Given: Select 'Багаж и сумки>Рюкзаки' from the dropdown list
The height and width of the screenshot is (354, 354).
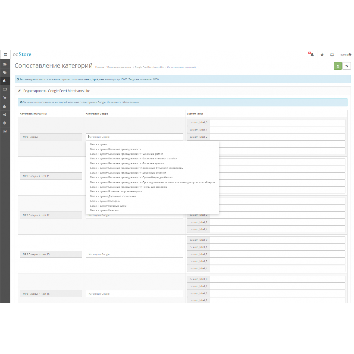Looking at the screenshot, I should pyautogui.click(x=104, y=210).
